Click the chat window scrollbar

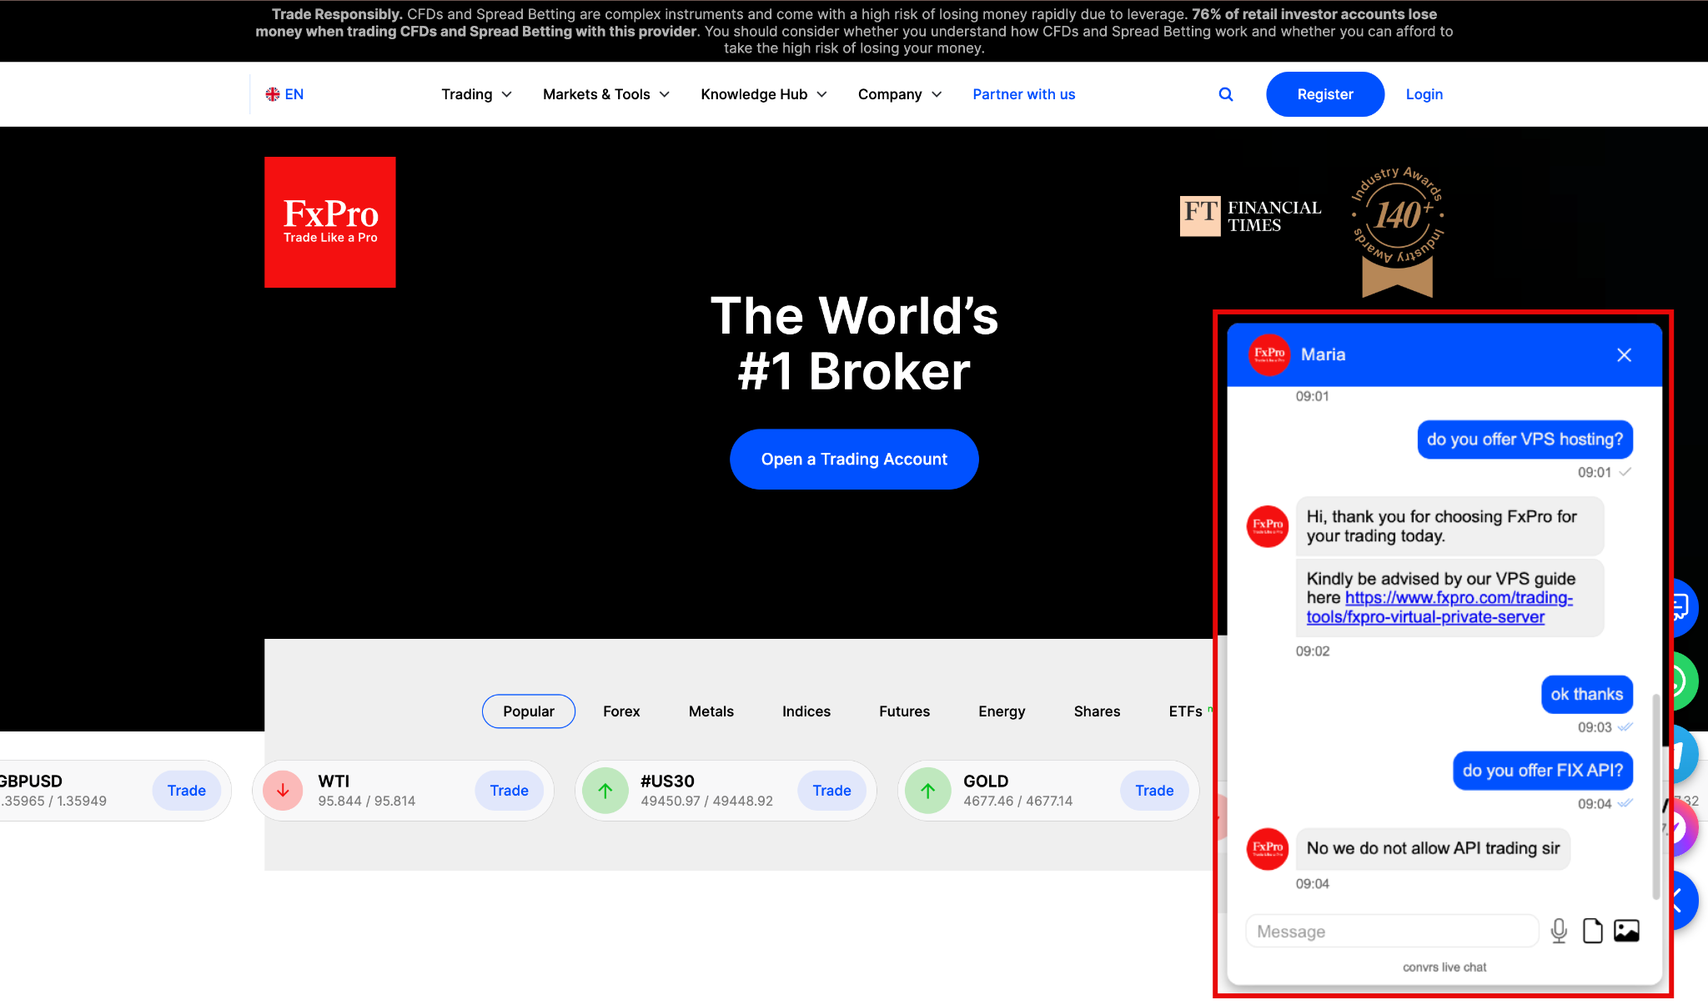(x=1656, y=796)
